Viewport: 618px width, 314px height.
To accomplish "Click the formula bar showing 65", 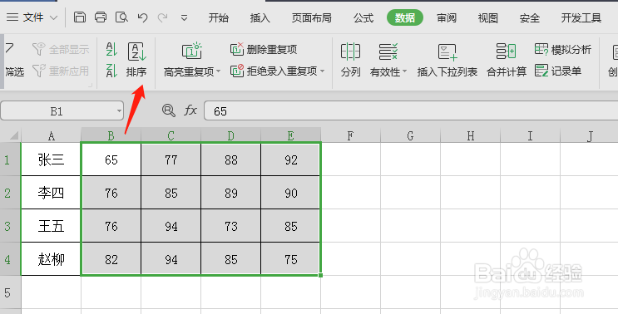I will click(x=411, y=111).
